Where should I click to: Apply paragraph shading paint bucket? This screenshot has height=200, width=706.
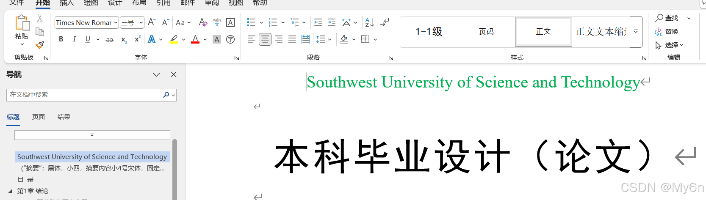[344, 39]
